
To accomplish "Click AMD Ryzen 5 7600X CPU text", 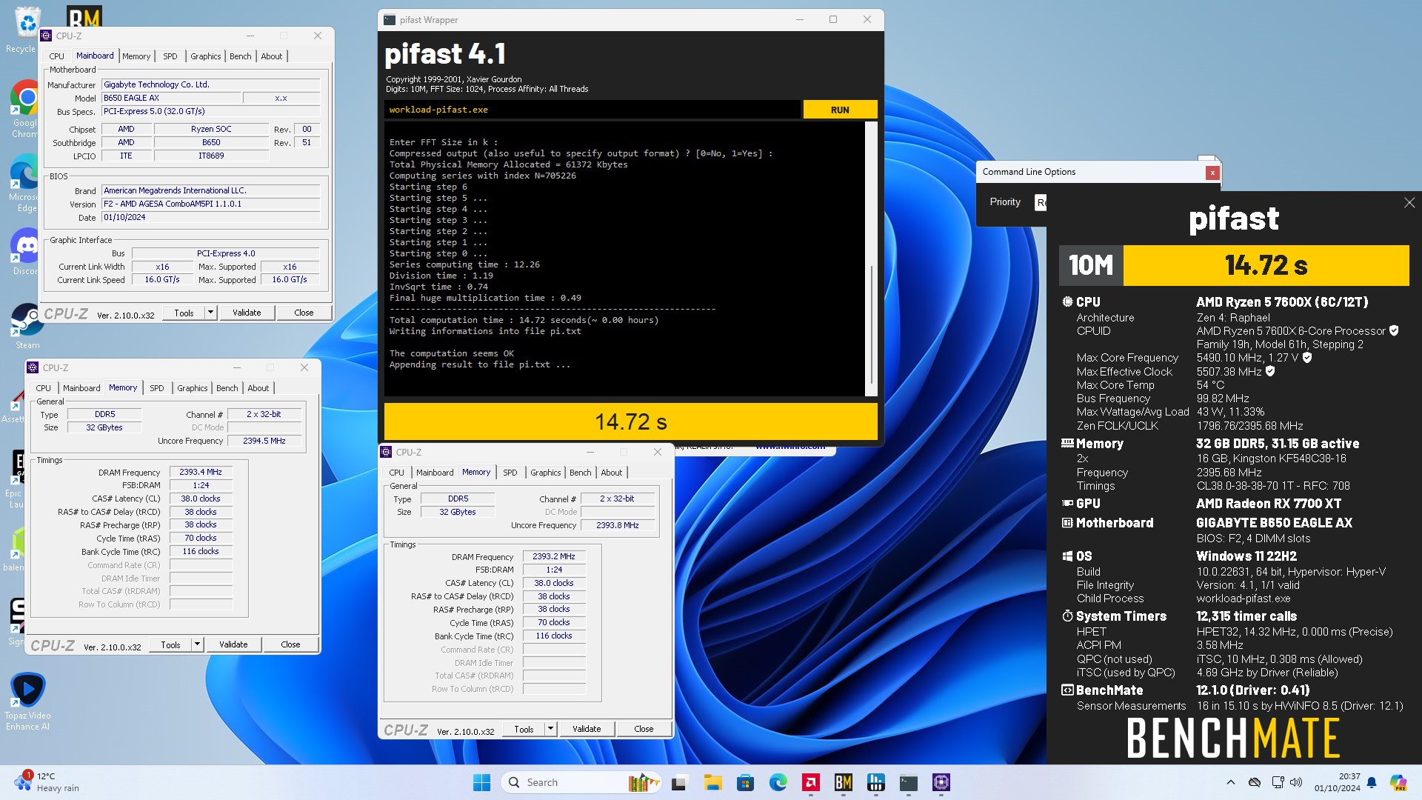I will tap(1282, 302).
